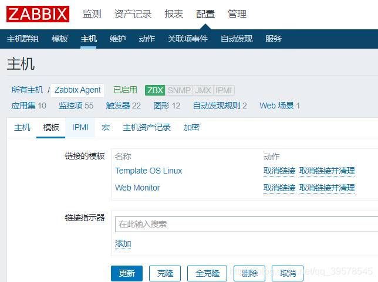Click 取消链接并清理 for Web Monitor
The image size is (378, 282).
click(327, 188)
